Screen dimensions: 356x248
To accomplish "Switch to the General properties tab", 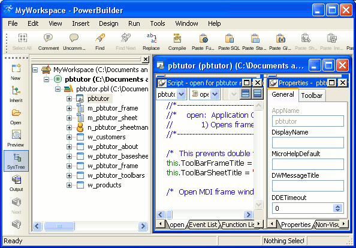I will coord(283,94).
